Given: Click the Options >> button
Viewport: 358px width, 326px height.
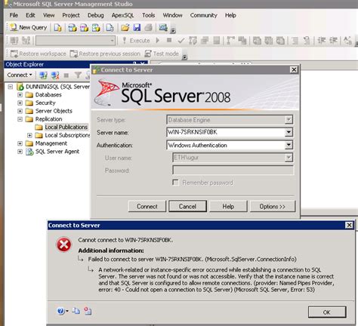Looking at the screenshot, I should click(x=272, y=206).
